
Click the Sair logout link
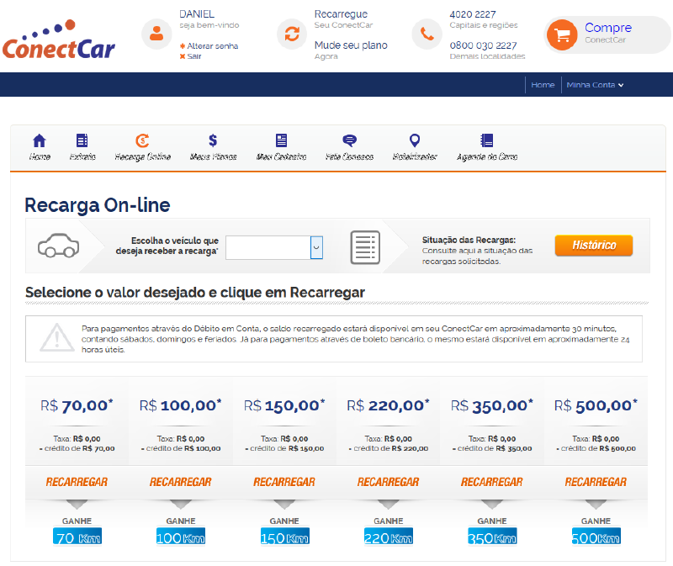(x=194, y=56)
